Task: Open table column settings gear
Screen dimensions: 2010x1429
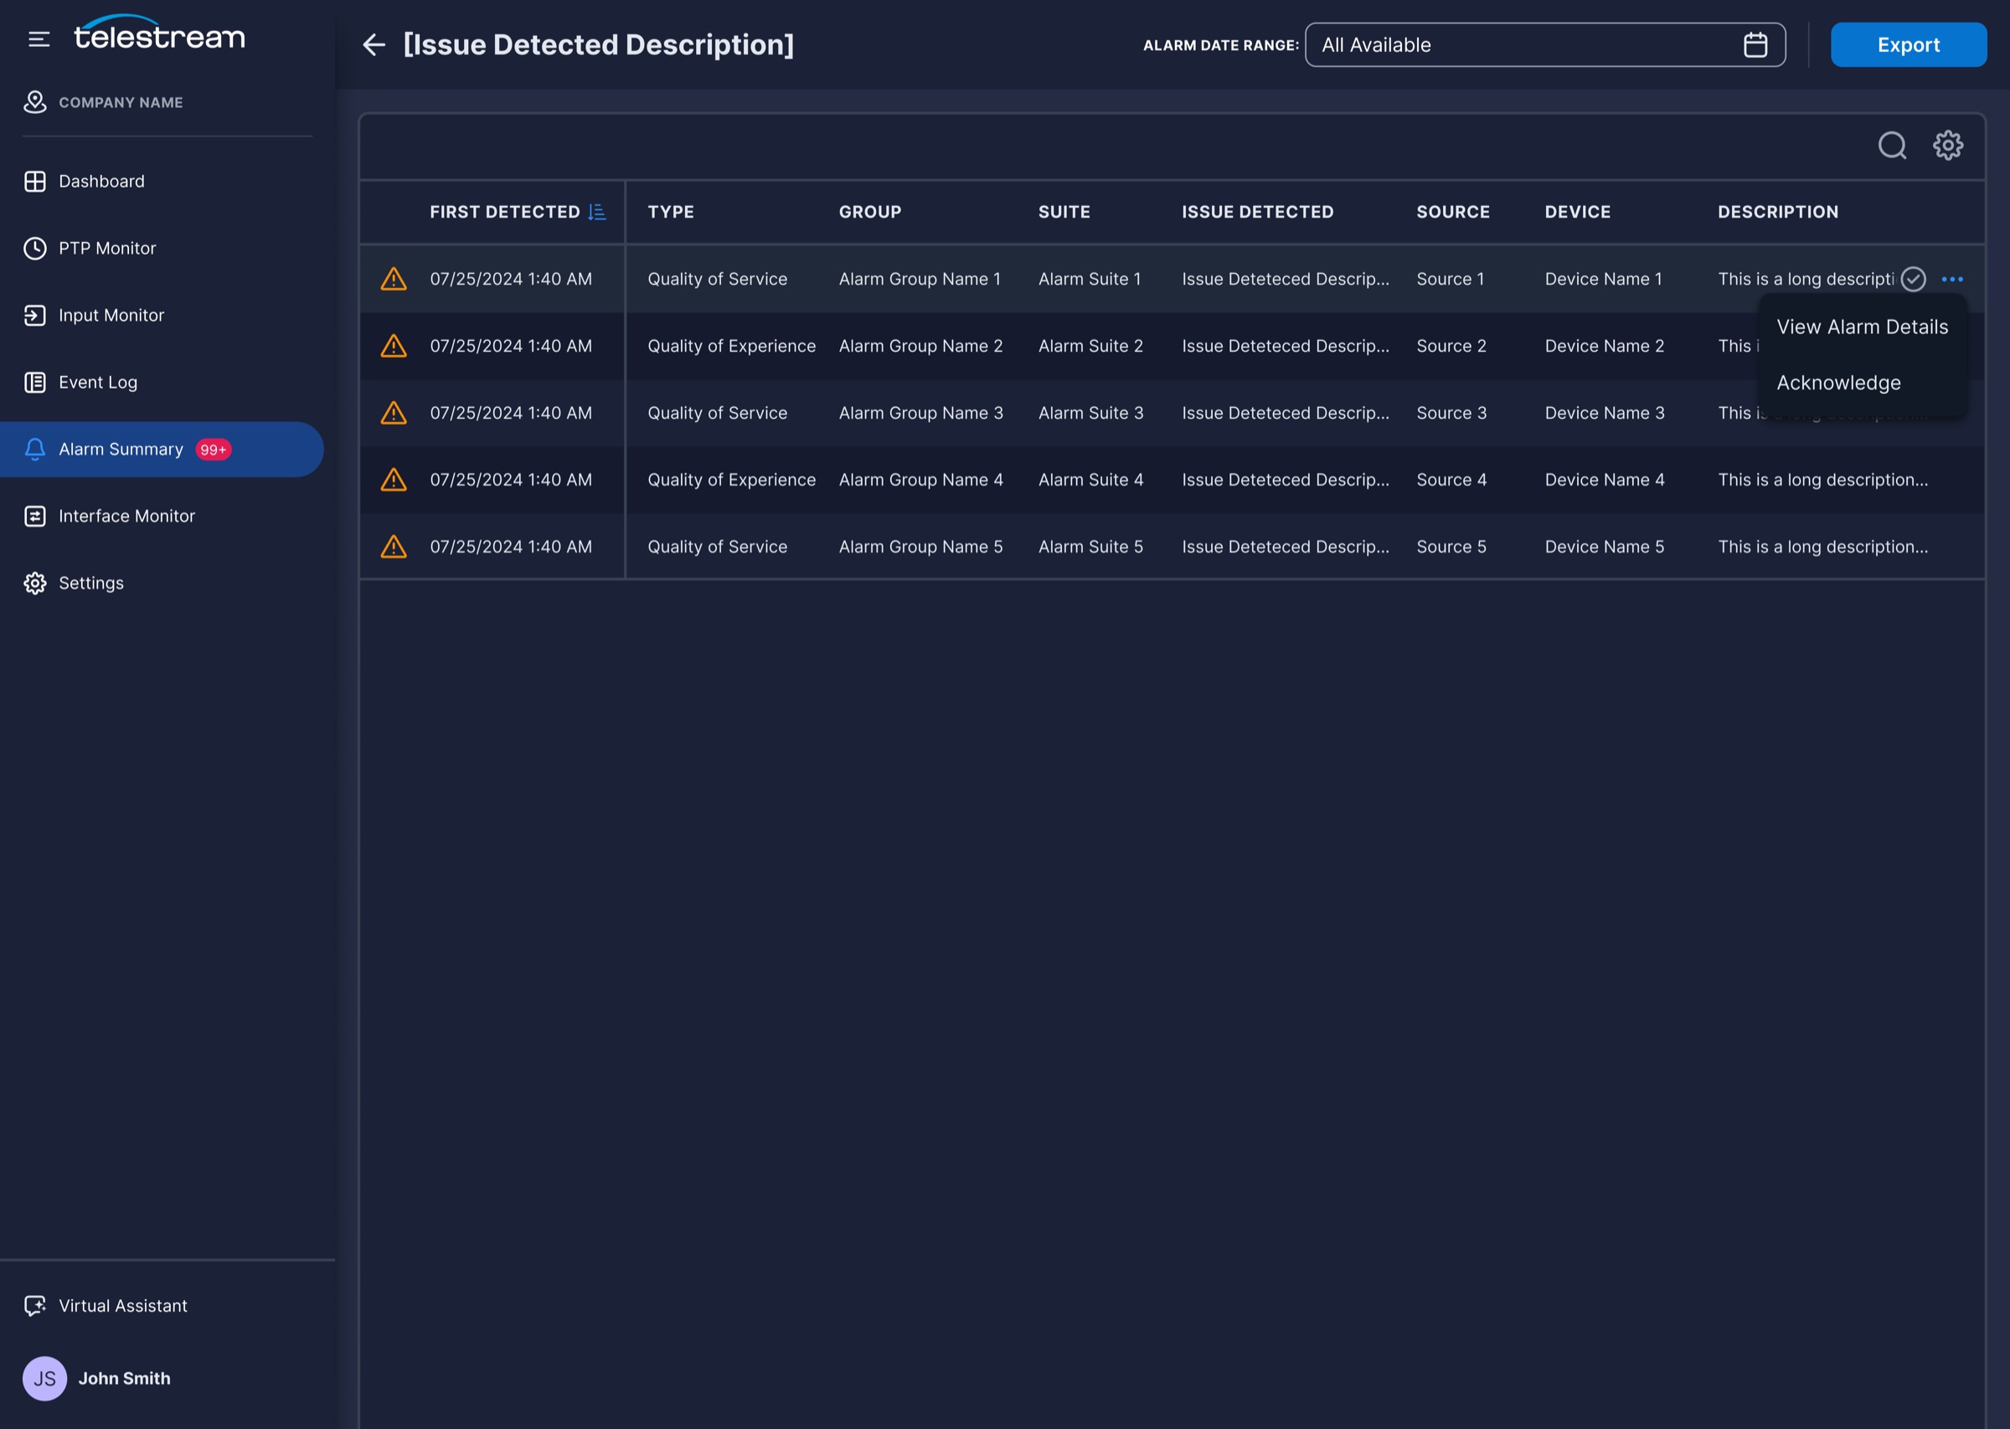Action: coord(1947,145)
